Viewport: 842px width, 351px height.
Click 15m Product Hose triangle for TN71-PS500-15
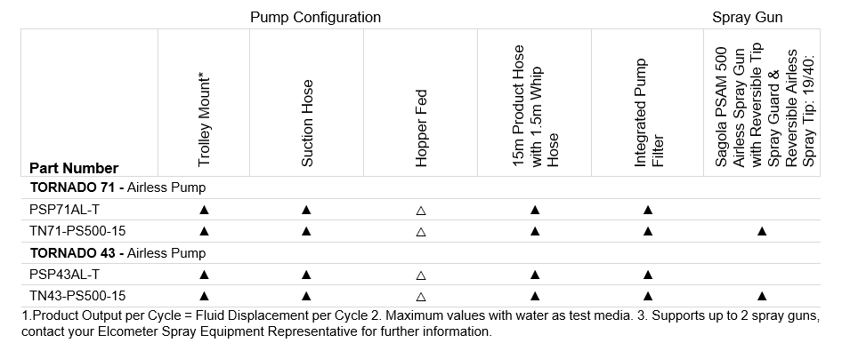point(534,232)
